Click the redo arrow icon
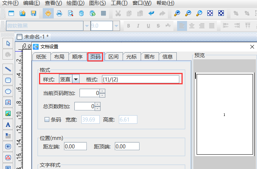 pos(162,13)
